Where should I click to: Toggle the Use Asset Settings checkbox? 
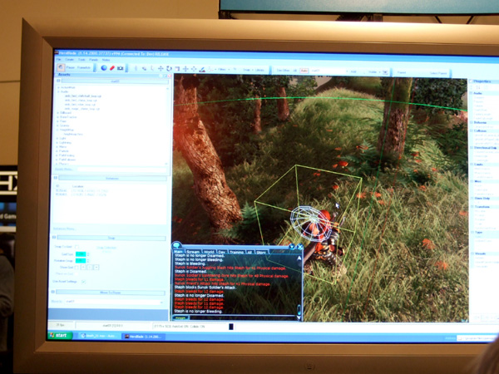(84, 281)
